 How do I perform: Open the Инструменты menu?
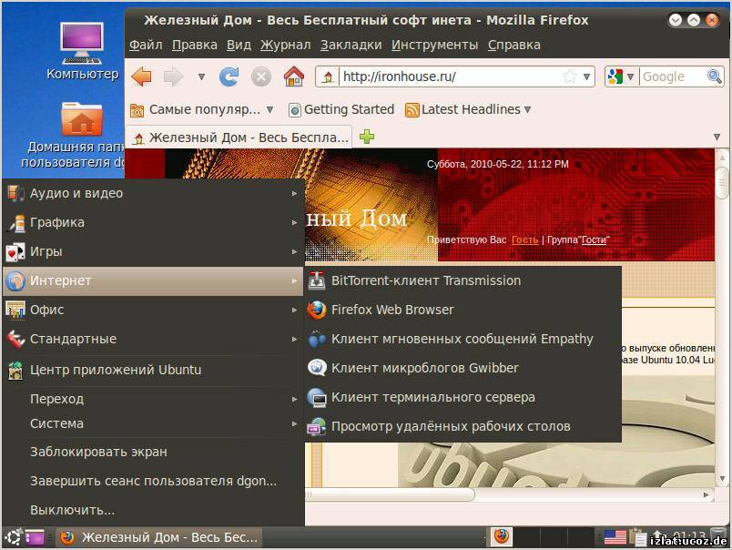pyautogui.click(x=434, y=45)
